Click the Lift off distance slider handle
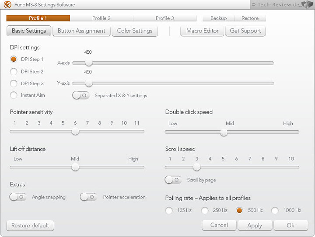315x237 pixels. 75,167
